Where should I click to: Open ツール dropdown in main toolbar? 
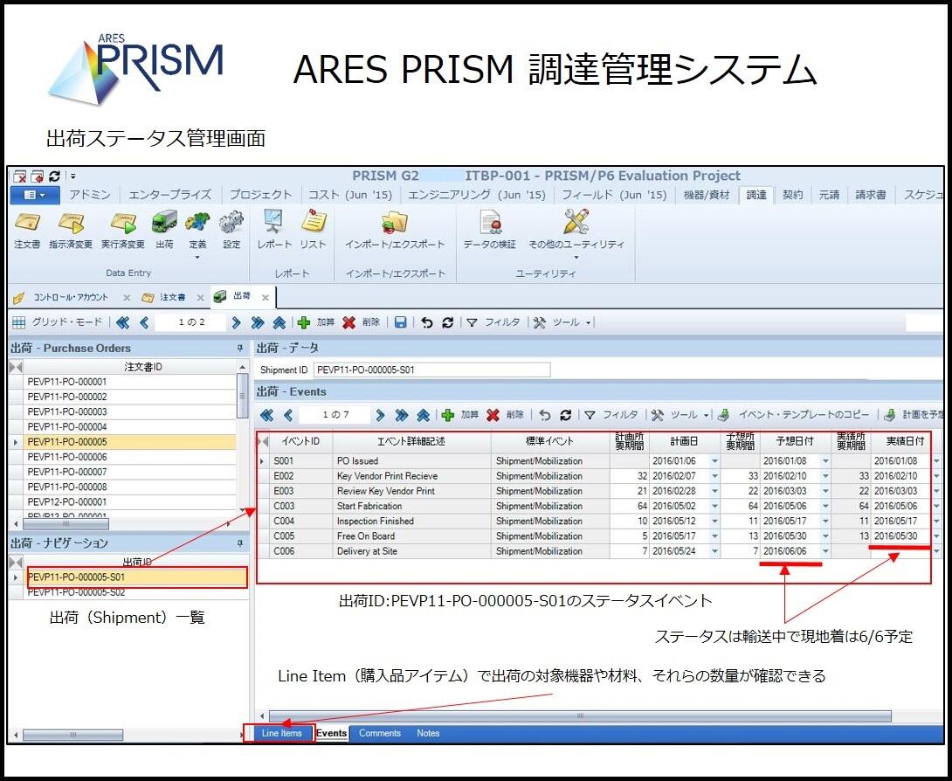click(562, 322)
